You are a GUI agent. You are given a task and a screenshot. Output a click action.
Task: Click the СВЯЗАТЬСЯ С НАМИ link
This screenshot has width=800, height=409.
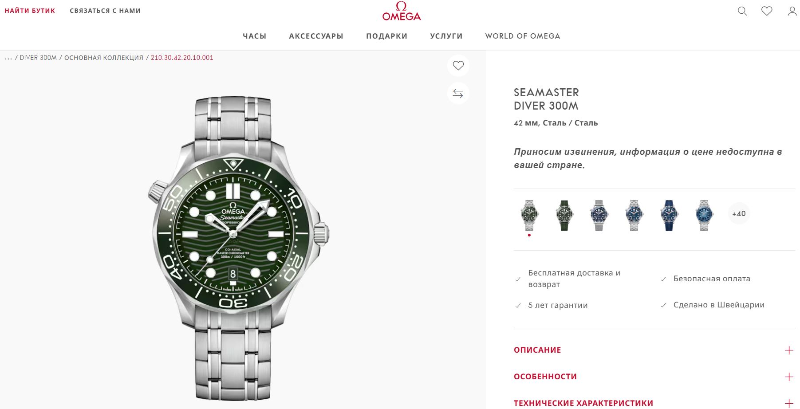pyautogui.click(x=105, y=11)
